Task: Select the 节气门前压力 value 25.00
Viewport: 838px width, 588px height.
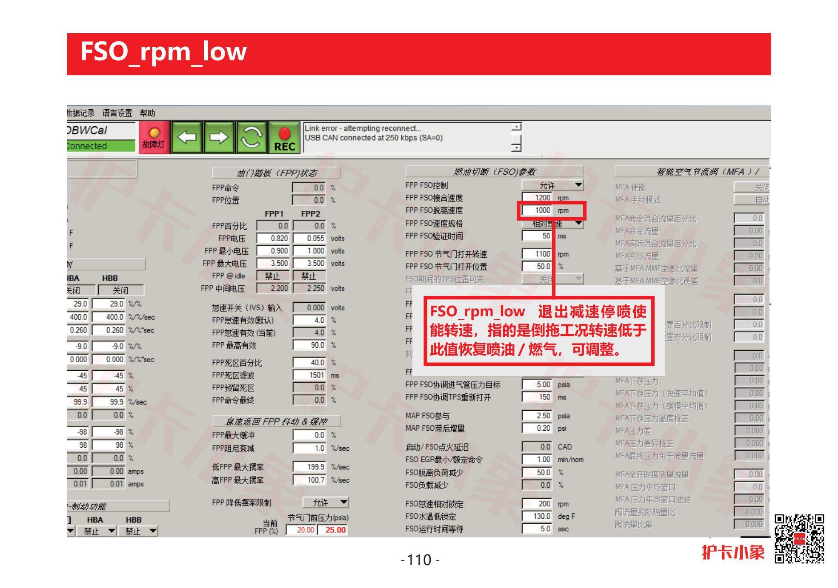Action: click(x=333, y=530)
